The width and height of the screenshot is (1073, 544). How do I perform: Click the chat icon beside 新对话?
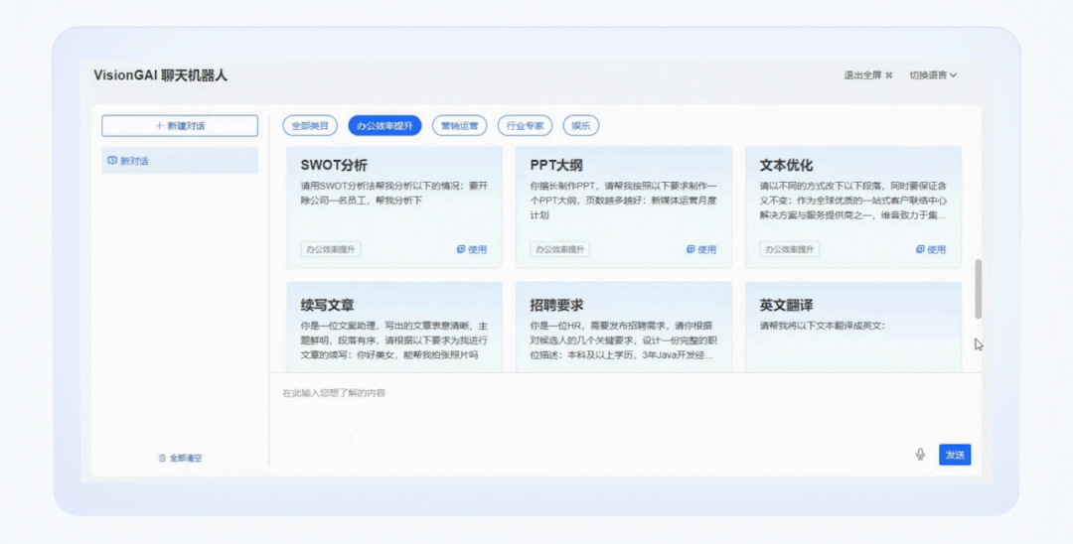point(112,161)
